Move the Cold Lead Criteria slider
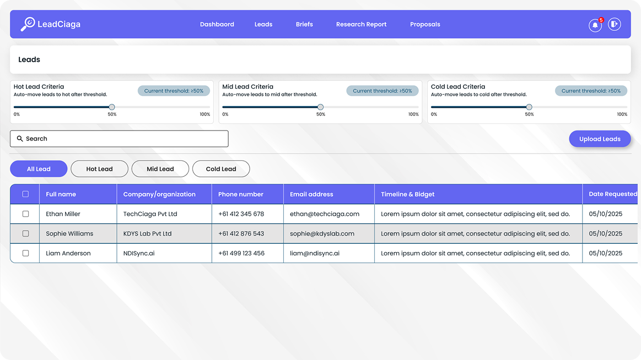The image size is (641, 360). (x=529, y=107)
